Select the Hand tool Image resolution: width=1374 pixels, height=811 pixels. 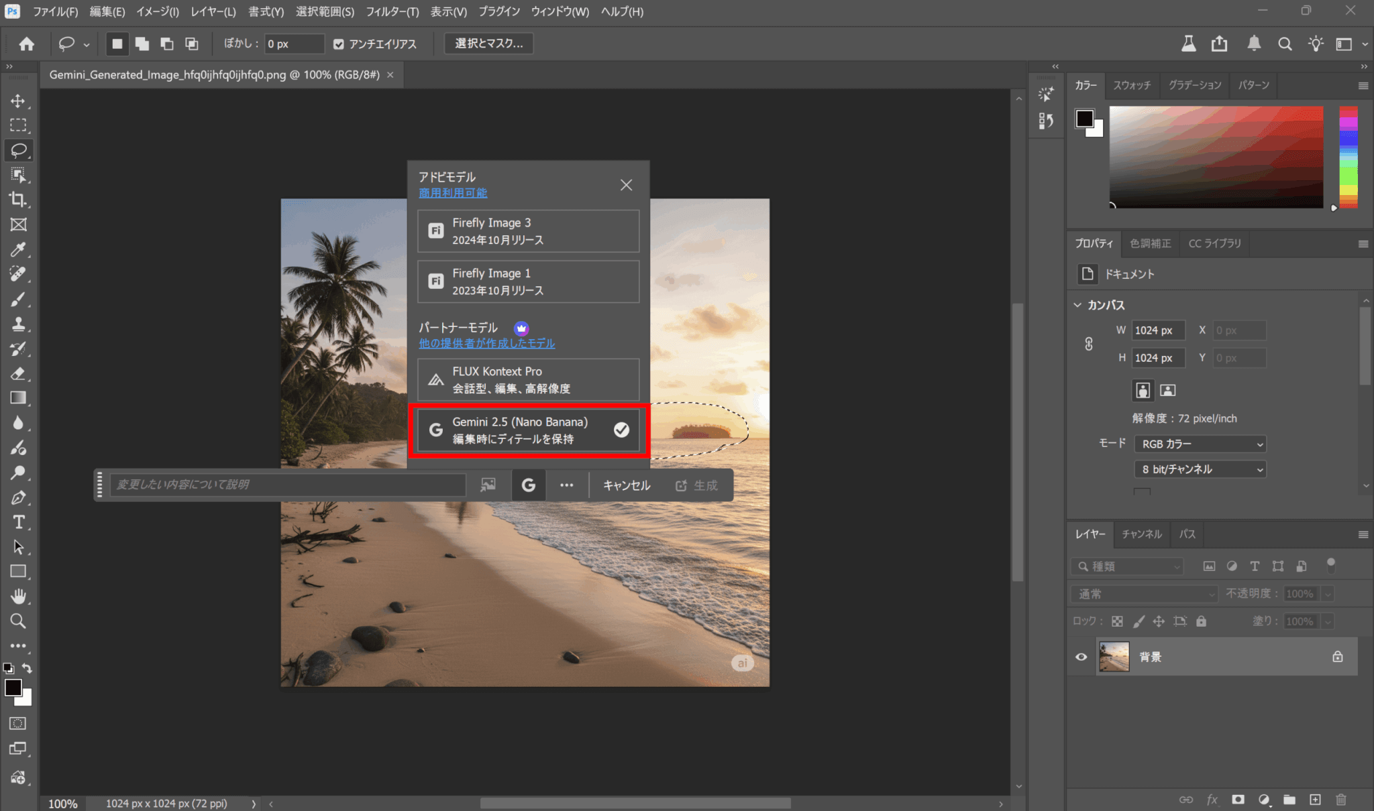[x=18, y=596]
